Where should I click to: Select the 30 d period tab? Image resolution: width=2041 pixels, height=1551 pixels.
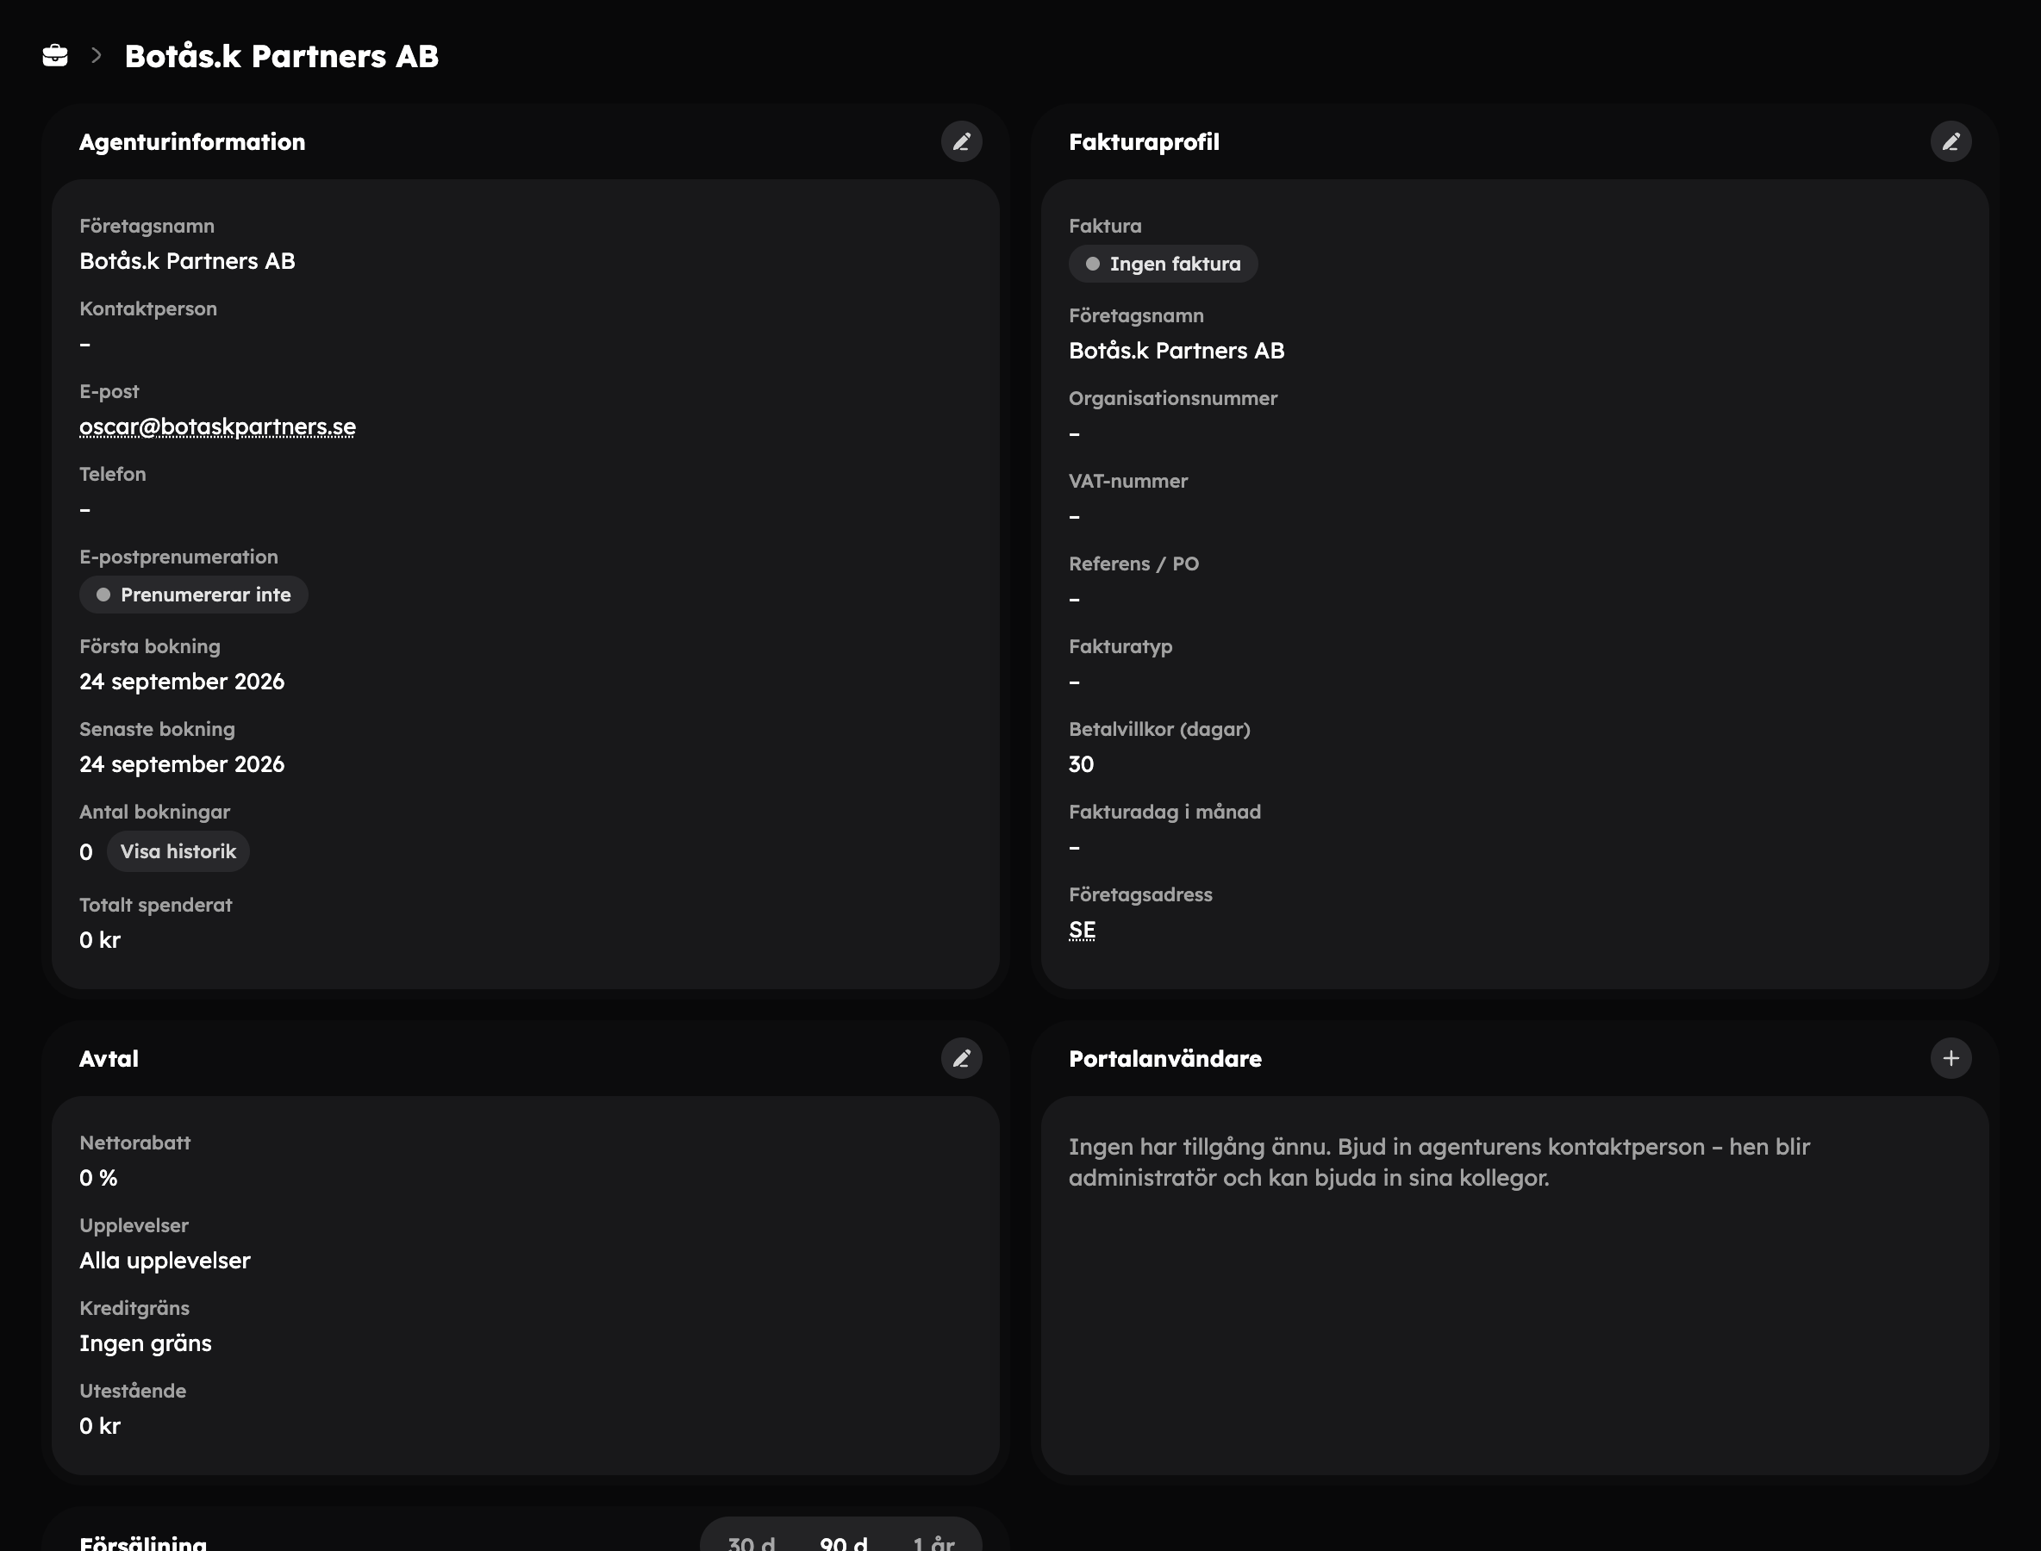point(752,1542)
